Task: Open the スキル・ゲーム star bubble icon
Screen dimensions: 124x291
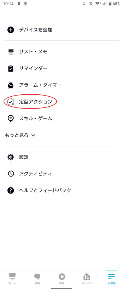Action: [x=11, y=118]
